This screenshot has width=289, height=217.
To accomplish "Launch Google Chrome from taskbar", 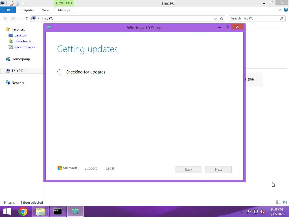I will pos(23,211).
